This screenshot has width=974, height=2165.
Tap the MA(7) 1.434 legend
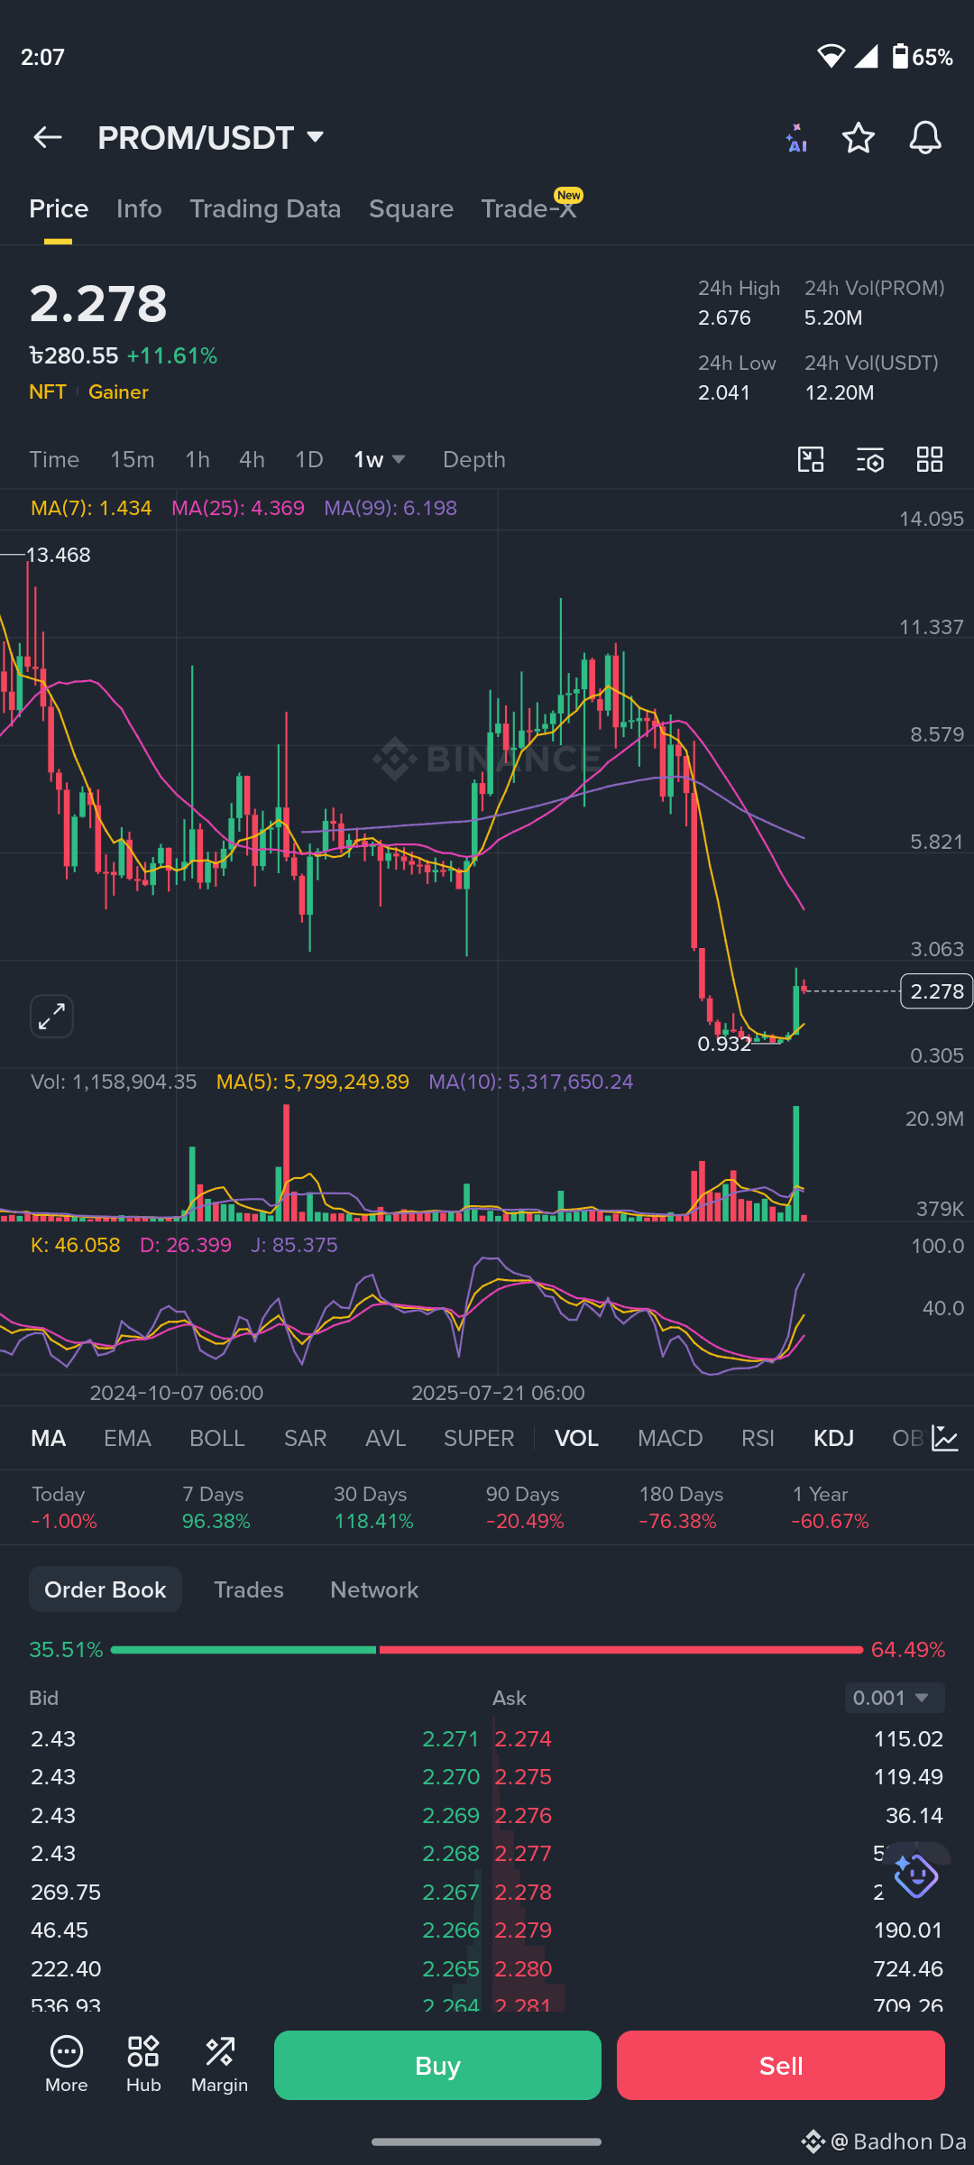(91, 508)
